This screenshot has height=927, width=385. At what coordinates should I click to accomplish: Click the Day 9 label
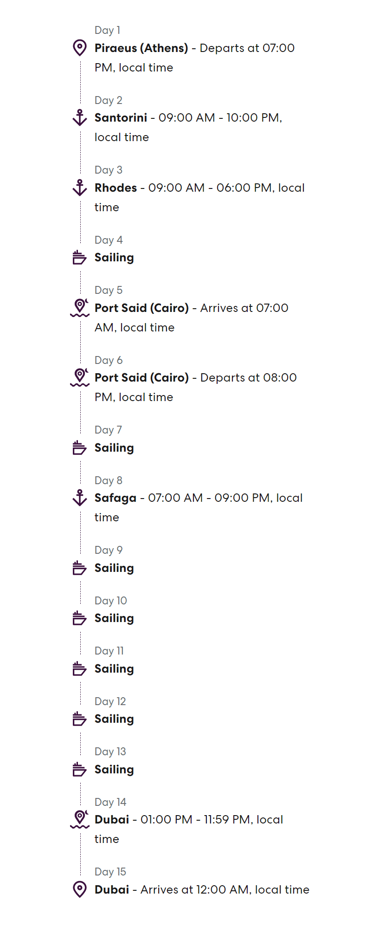coord(109,550)
